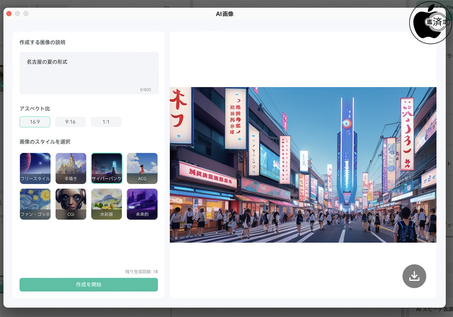Select the フリースタイル style thumbnail
Screen dimensions: 453x317
click(x=35, y=168)
